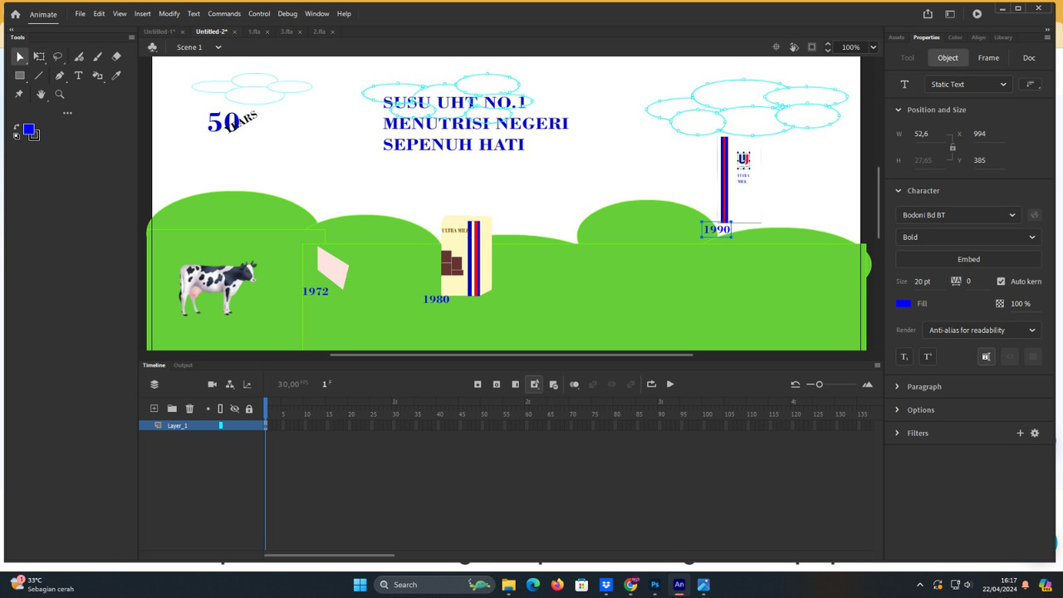The width and height of the screenshot is (1063, 598).
Task: Select the Lasso tool
Action: (58, 57)
